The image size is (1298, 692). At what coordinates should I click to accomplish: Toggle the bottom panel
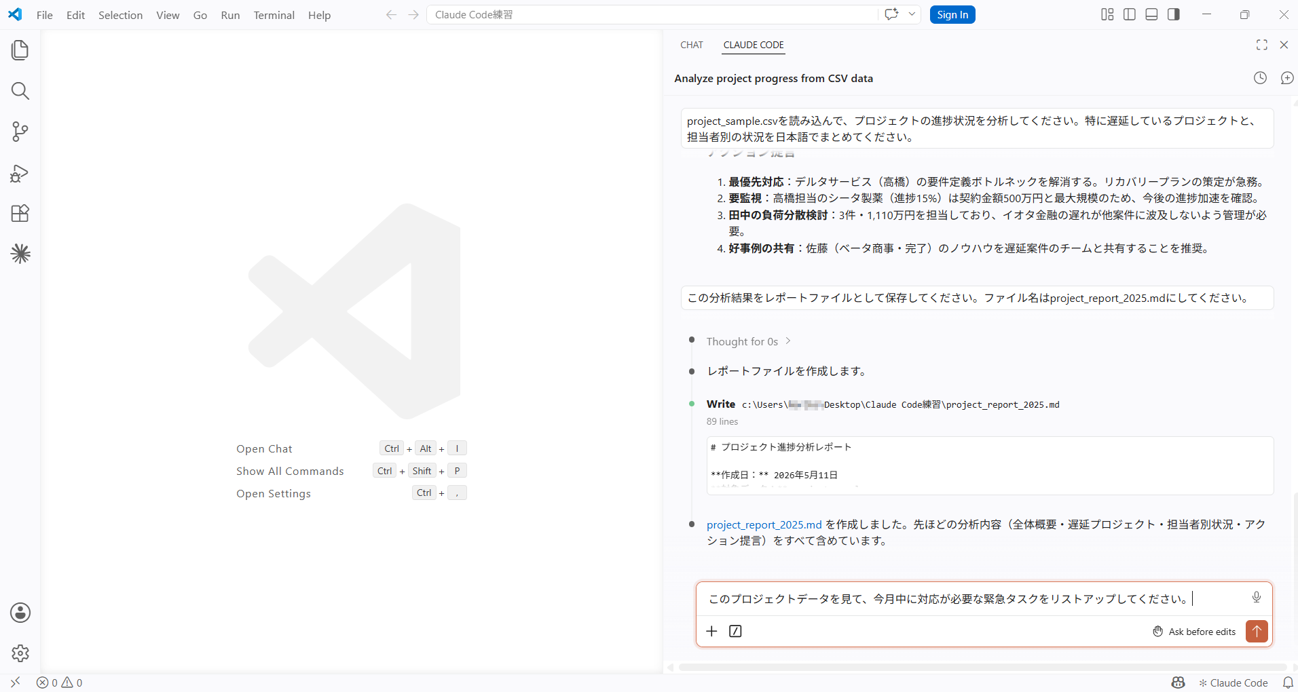click(1151, 14)
